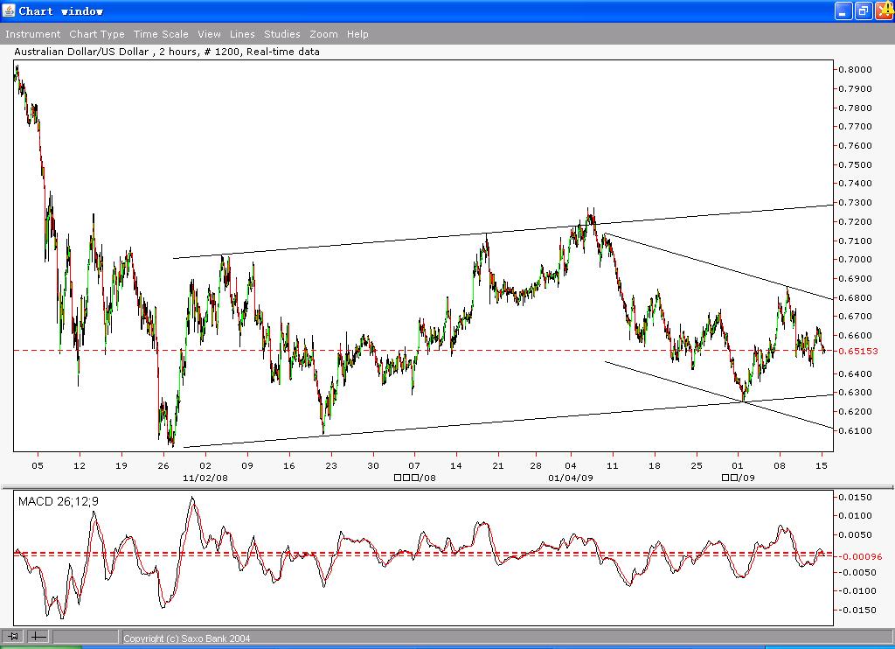Close the Chart window
Image resolution: width=895 pixels, height=649 pixels.
(885, 10)
